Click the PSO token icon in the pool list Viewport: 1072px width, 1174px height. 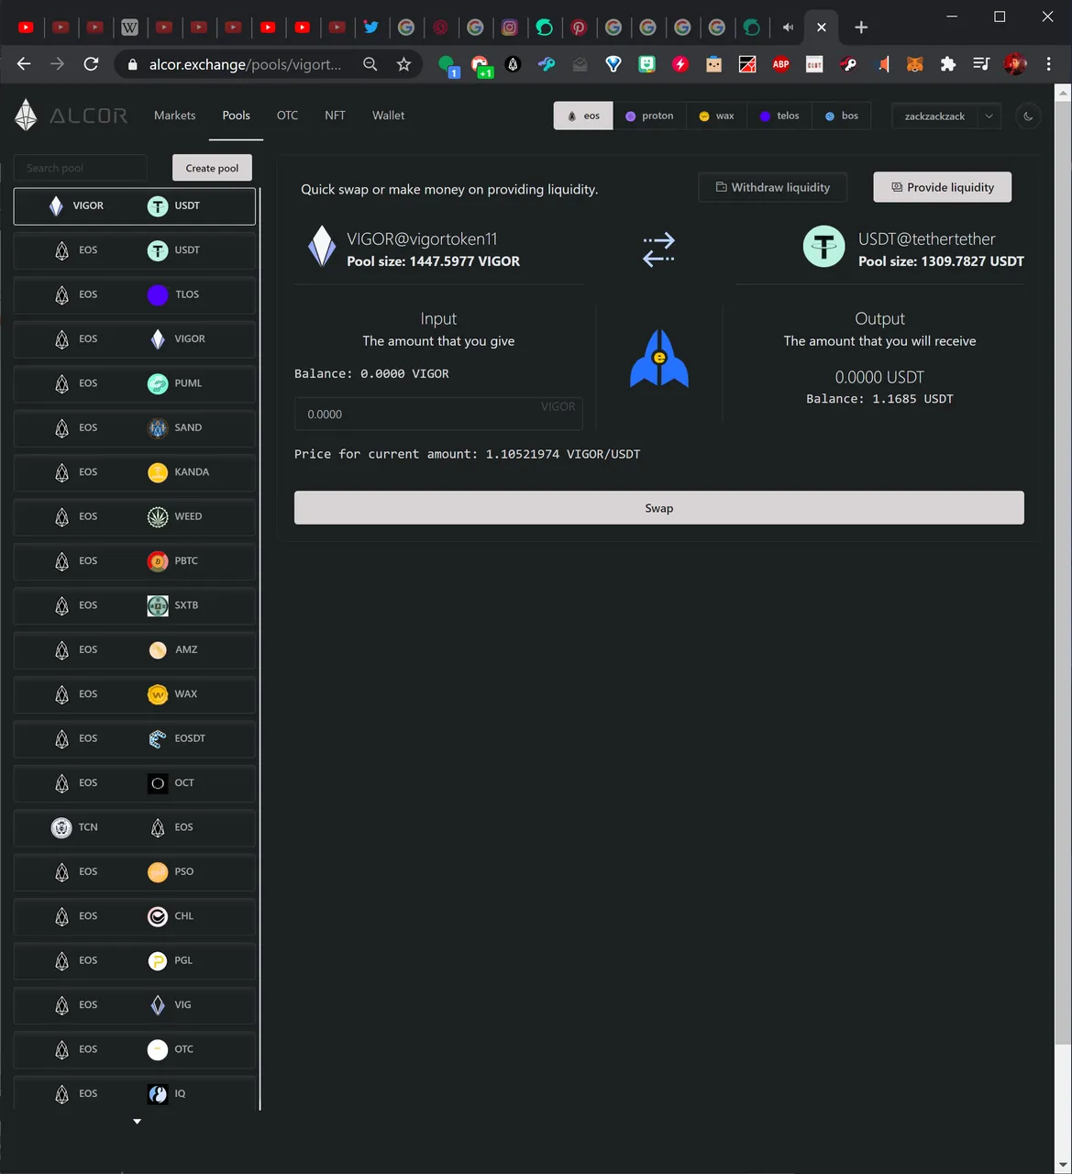[158, 871]
